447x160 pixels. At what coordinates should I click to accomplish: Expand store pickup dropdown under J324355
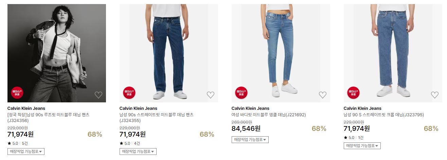click(x=138, y=152)
